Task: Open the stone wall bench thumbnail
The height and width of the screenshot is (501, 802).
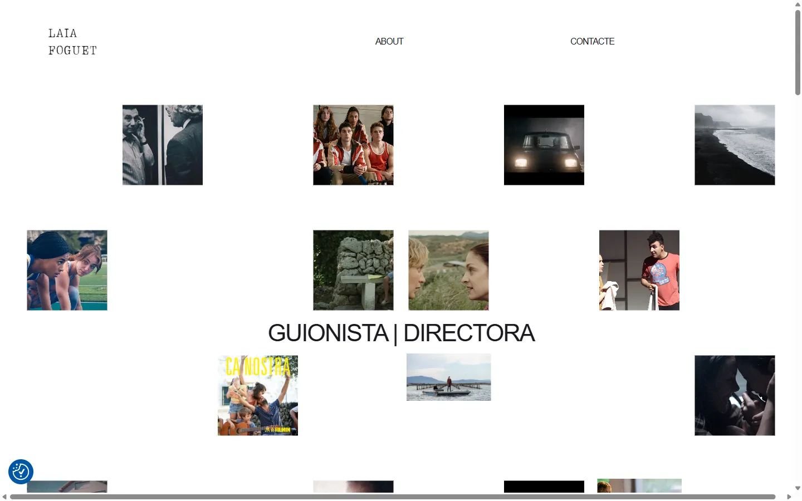Action: click(x=353, y=270)
